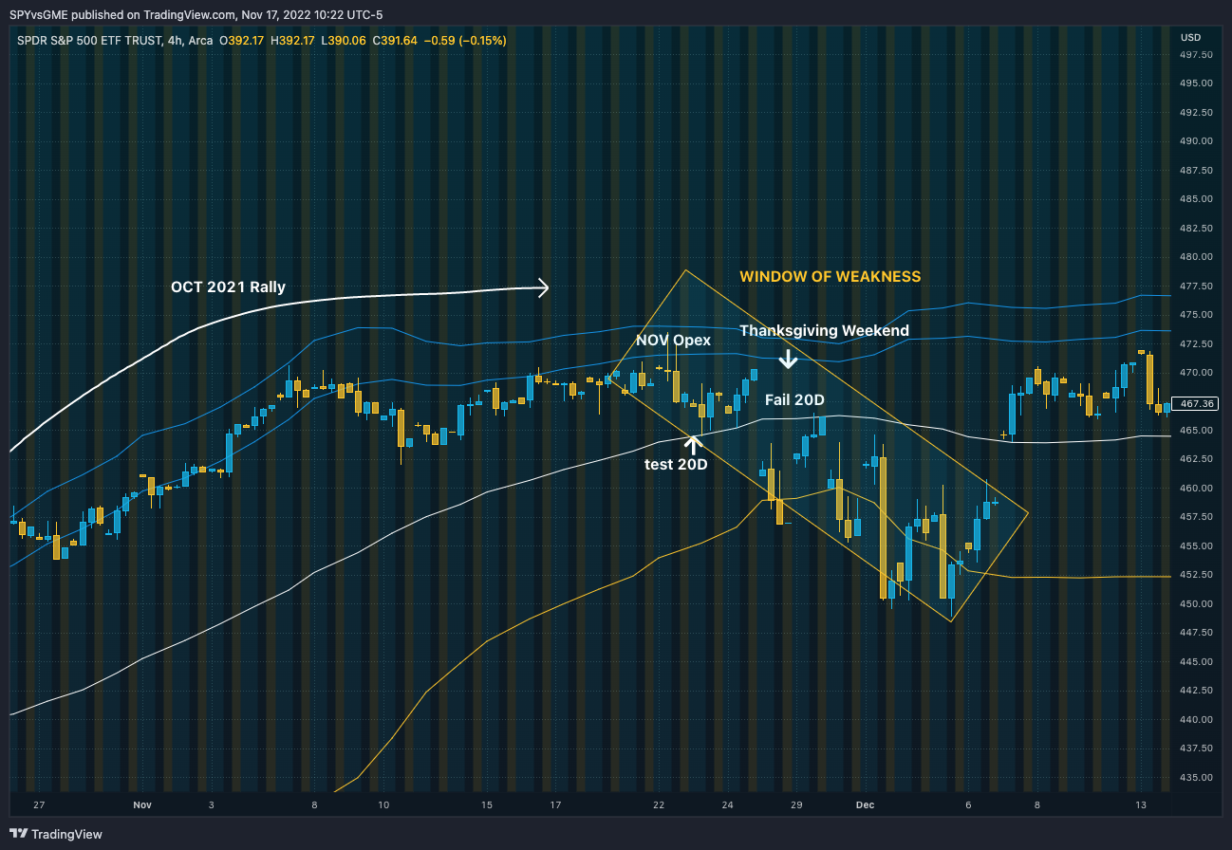Click 435.00 on the price axis
The height and width of the screenshot is (850, 1232).
1196,777
